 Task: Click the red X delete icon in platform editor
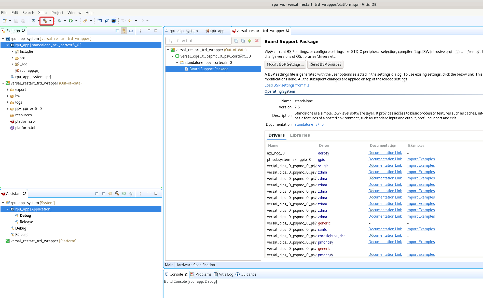[257, 41]
